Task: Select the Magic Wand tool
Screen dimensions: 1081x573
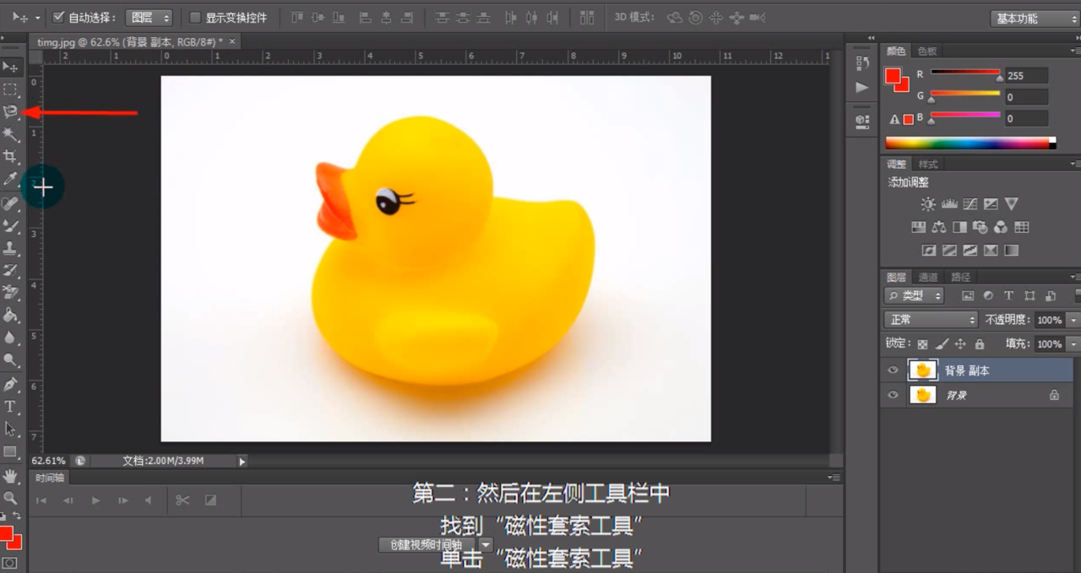Action: click(x=10, y=134)
